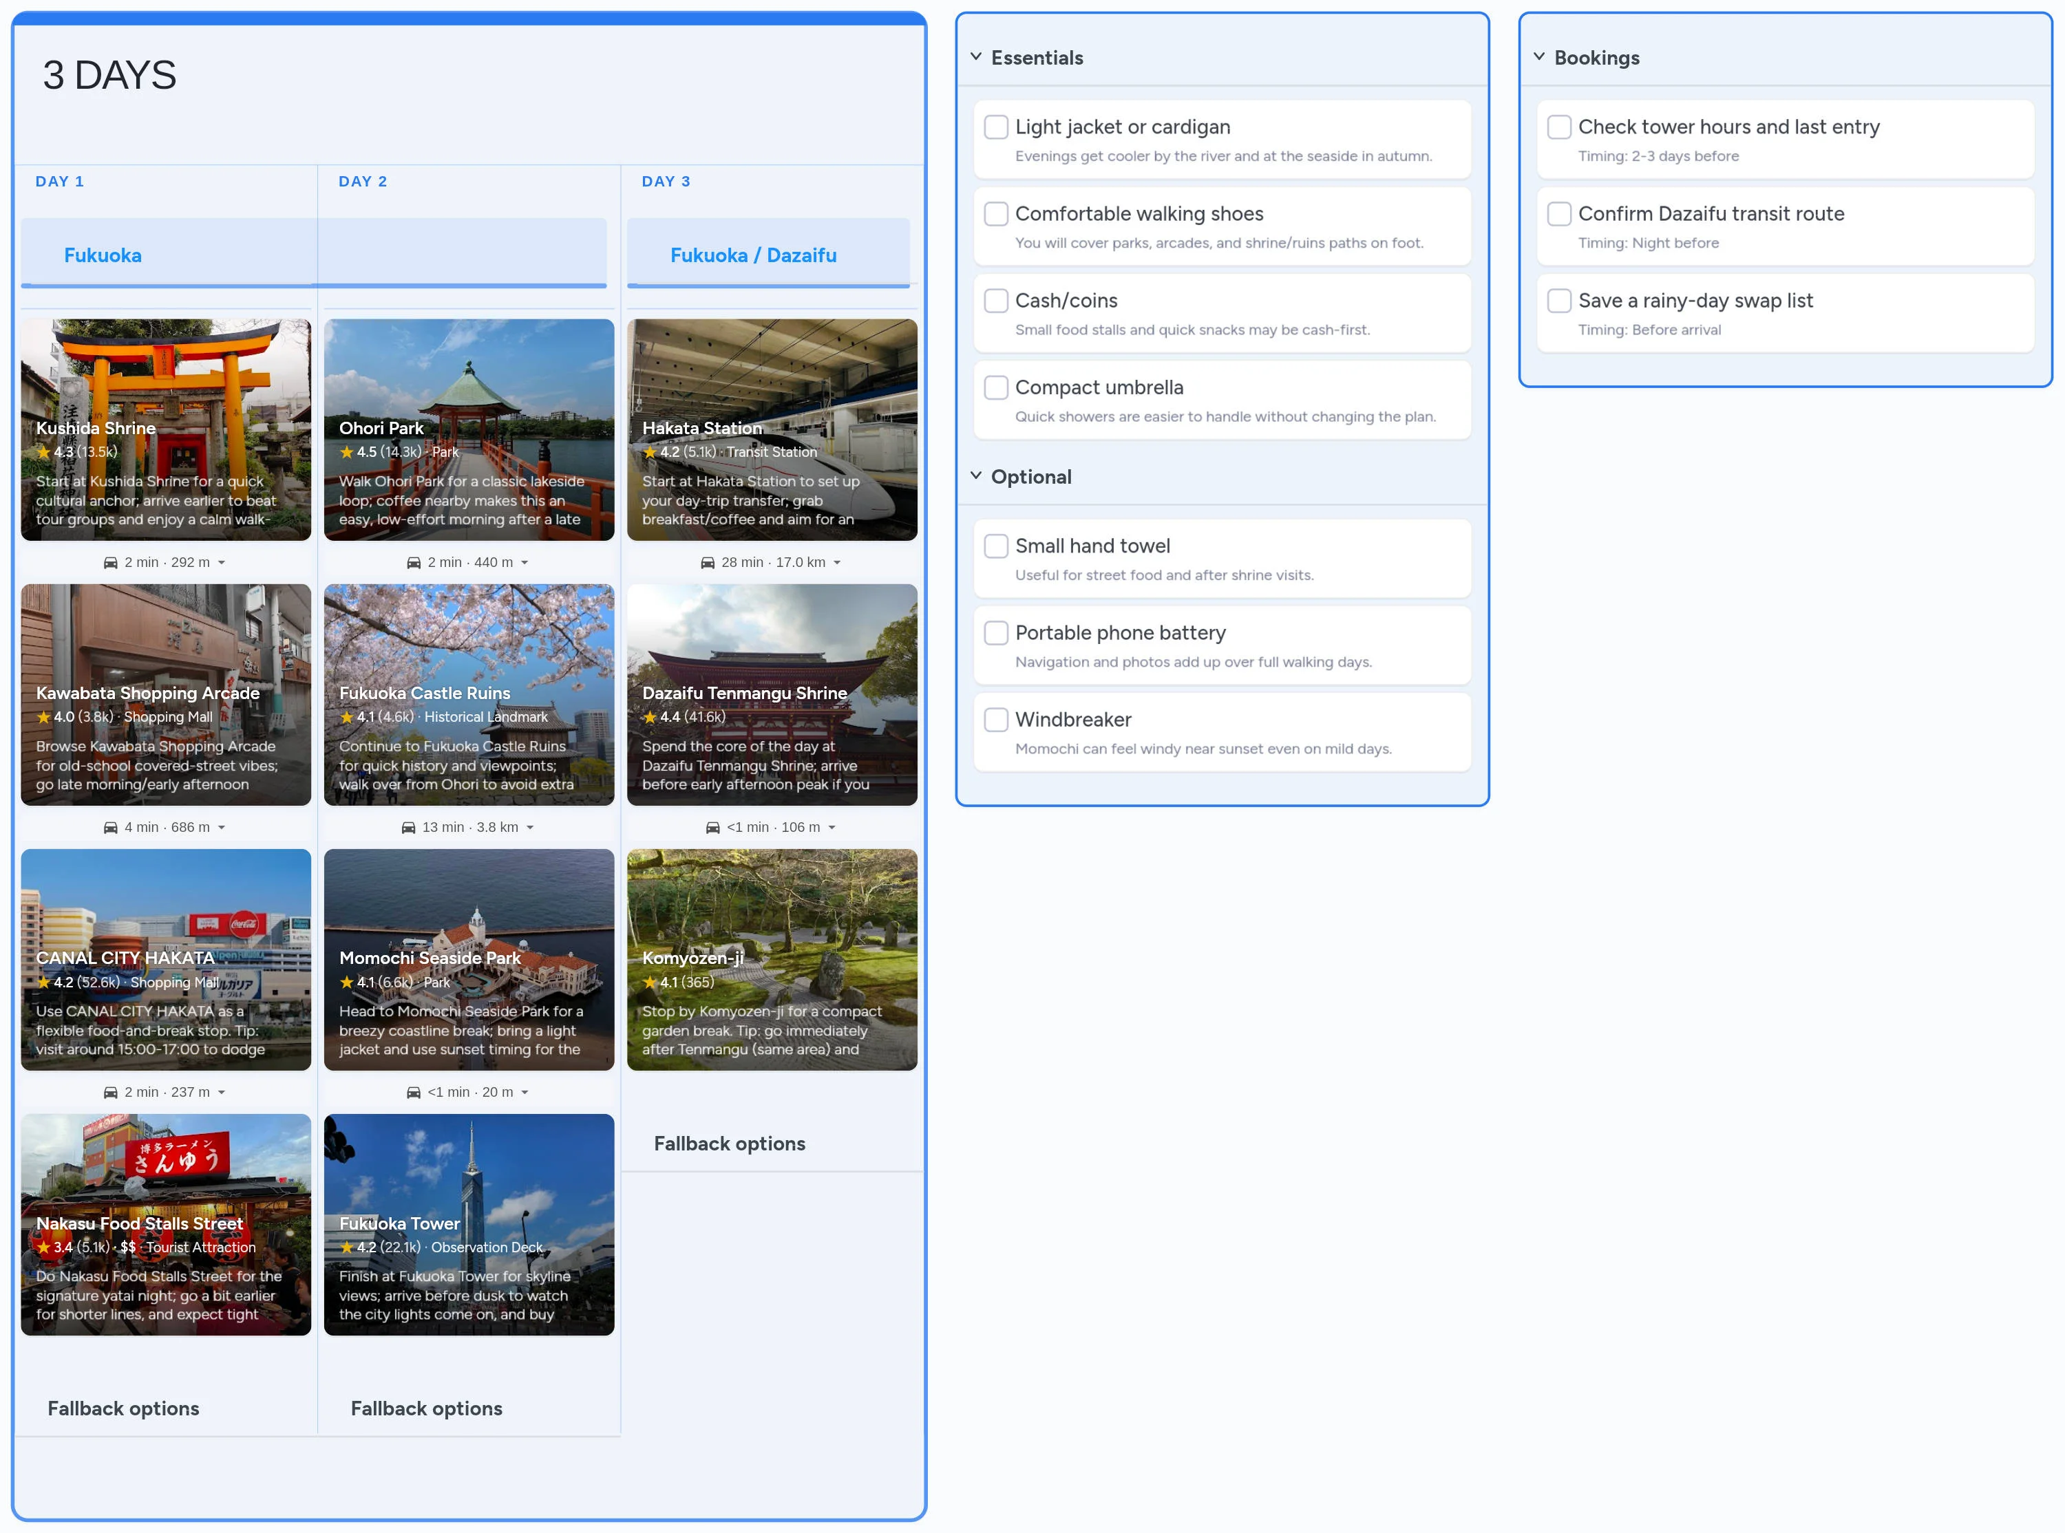Viewport: 2065px width, 1533px height.
Task: Click car icon below Kawabata Shopping Arcade
Action: pyautogui.click(x=110, y=828)
